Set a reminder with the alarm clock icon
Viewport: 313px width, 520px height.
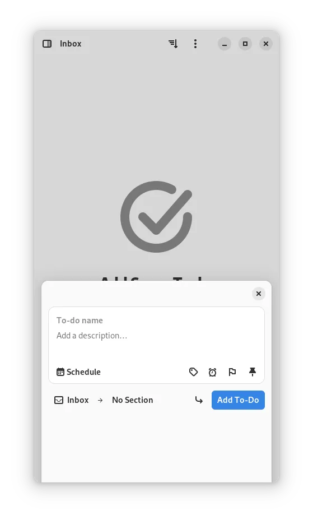(213, 372)
